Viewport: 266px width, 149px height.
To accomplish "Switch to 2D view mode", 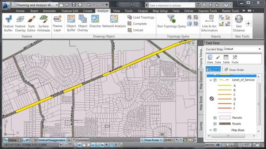I will [26, 140].
